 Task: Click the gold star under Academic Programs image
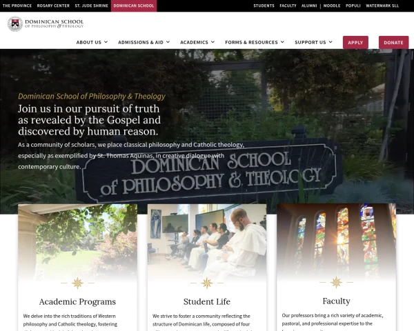click(x=77, y=283)
